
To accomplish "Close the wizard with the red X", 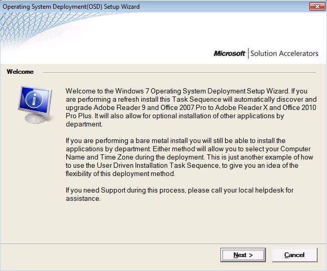I will click(x=317, y=6).
